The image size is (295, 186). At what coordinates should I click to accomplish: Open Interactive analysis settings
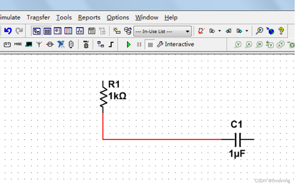click(x=176, y=44)
